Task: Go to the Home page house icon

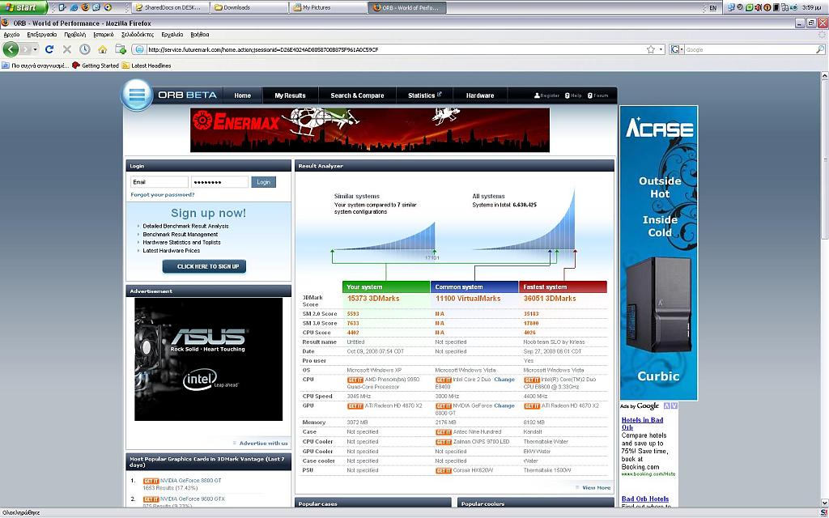Action: (103, 49)
